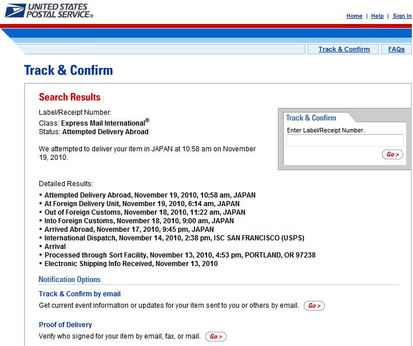
Task: Click the Notification Options heading
Action: tap(69, 279)
